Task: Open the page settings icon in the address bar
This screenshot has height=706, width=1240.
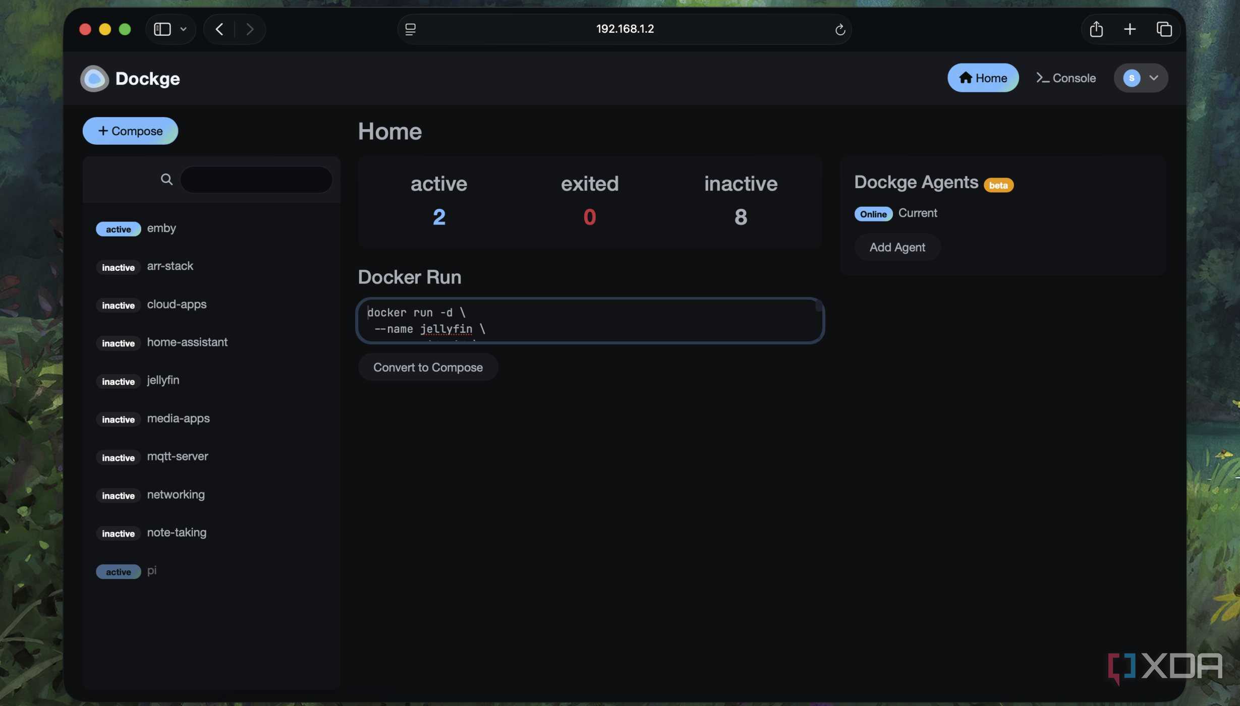Action: tap(411, 29)
